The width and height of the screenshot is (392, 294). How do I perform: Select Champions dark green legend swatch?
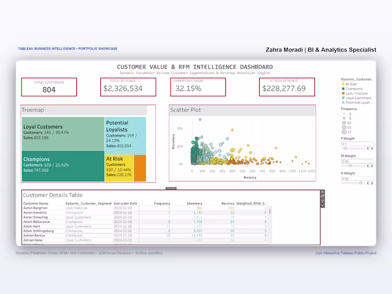pos(343,89)
